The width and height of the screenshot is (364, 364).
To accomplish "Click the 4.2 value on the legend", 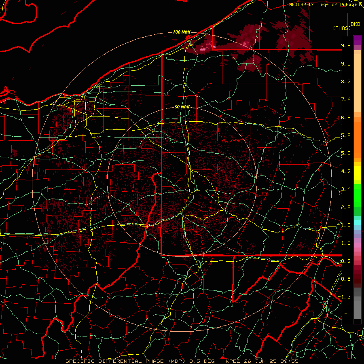I will (x=346, y=171).
